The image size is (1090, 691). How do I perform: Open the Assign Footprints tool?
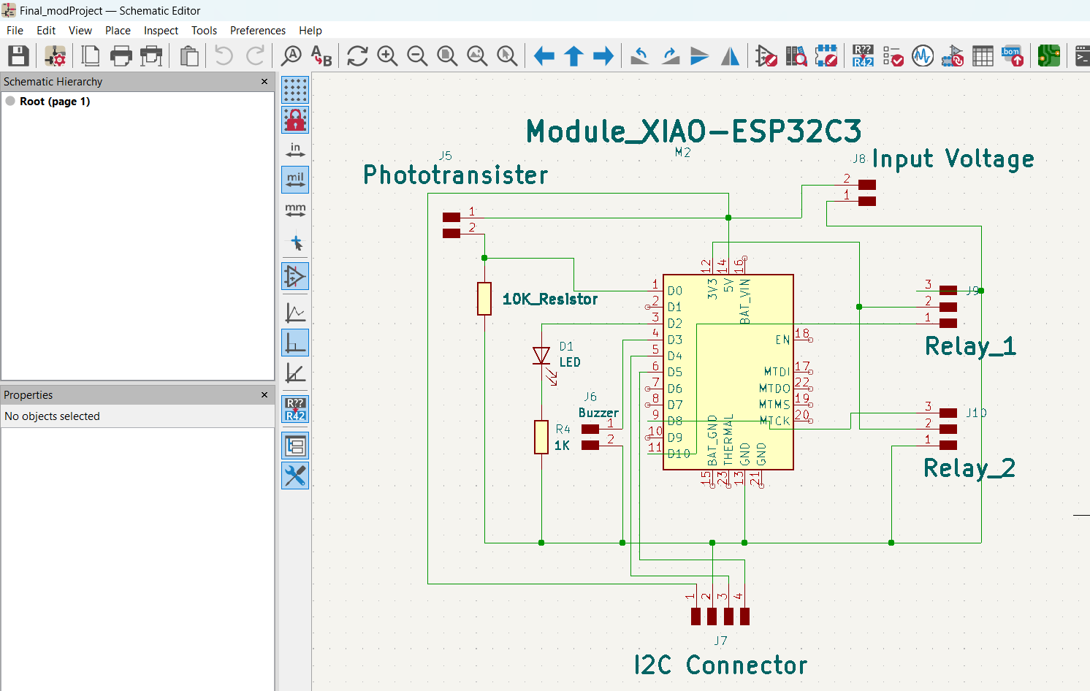click(x=953, y=56)
